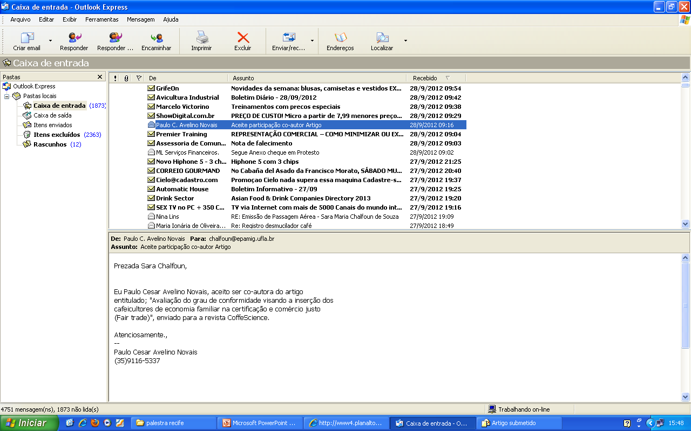
Task: Open the dropdown arrow beside Criar email
Action: pos(50,40)
